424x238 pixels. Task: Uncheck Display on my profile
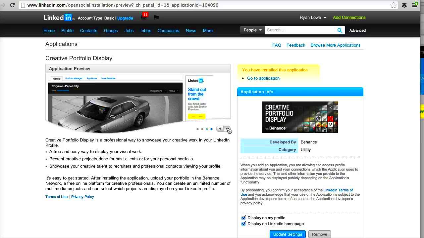[x=243, y=218]
